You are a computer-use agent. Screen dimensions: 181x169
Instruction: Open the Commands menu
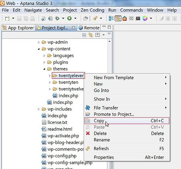132,10
